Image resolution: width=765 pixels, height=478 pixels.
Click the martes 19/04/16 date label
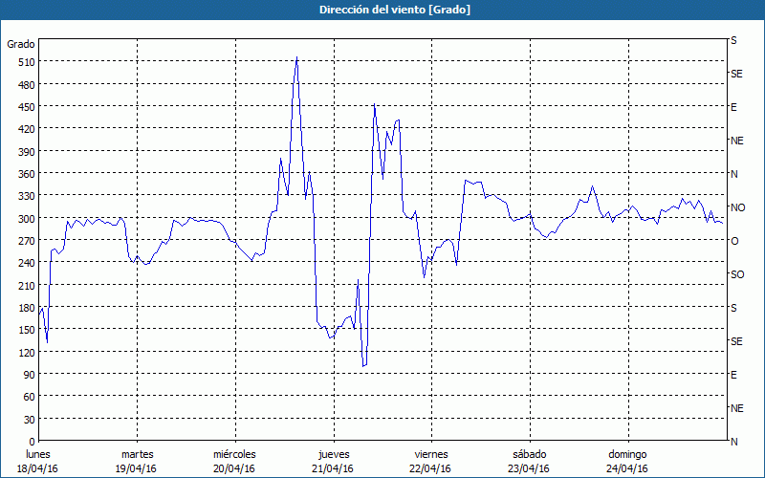tap(136, 461)
